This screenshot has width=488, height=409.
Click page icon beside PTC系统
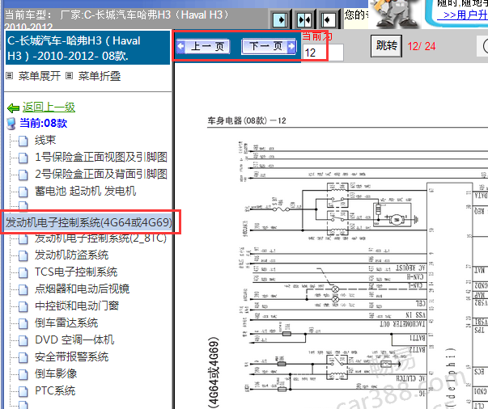pos(23,391)
